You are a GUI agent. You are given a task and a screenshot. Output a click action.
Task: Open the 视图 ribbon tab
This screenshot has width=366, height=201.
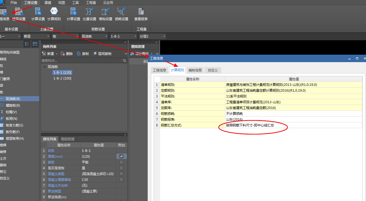pos(62,3)
